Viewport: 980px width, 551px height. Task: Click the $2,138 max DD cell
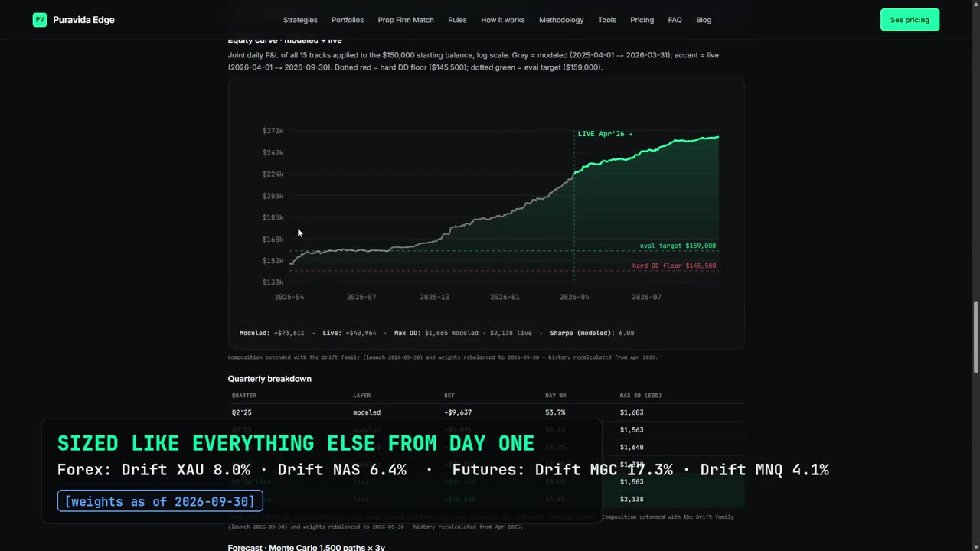point(632,499)
